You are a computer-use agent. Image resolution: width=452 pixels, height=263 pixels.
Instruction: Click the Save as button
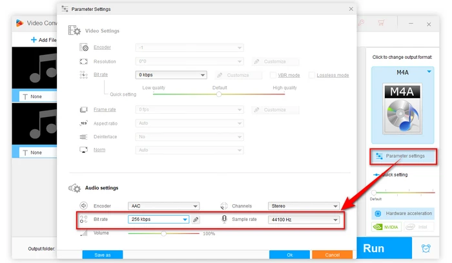103,255
